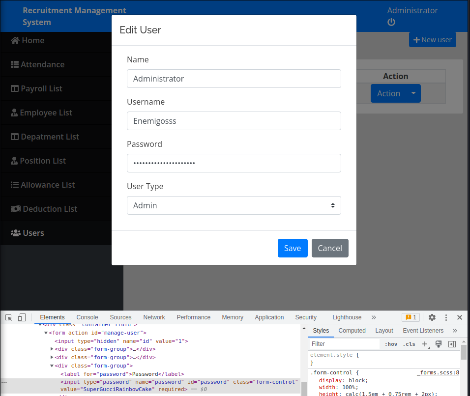Click the Password input field
The image size is (470, 396).
coord(234,163)
